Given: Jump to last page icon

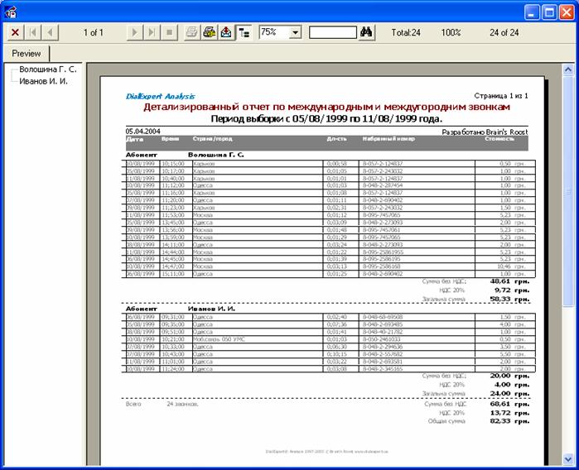Looking at the screenshot, I should tap(152, 32).
